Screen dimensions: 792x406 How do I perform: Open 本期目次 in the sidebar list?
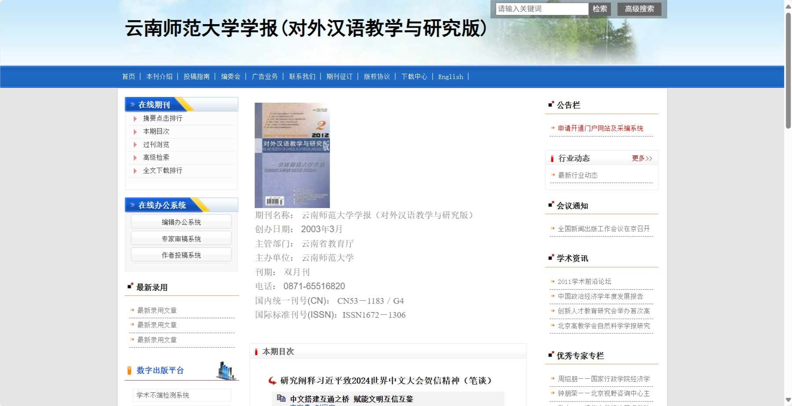tap(156, 131)
